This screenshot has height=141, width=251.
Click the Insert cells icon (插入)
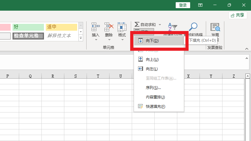[95, 28]
